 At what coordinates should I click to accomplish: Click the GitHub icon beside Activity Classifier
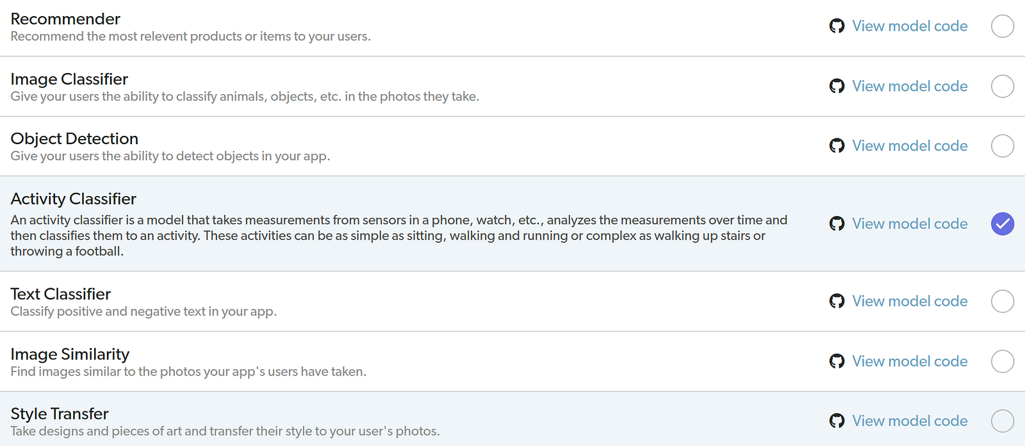coord(837,224)
